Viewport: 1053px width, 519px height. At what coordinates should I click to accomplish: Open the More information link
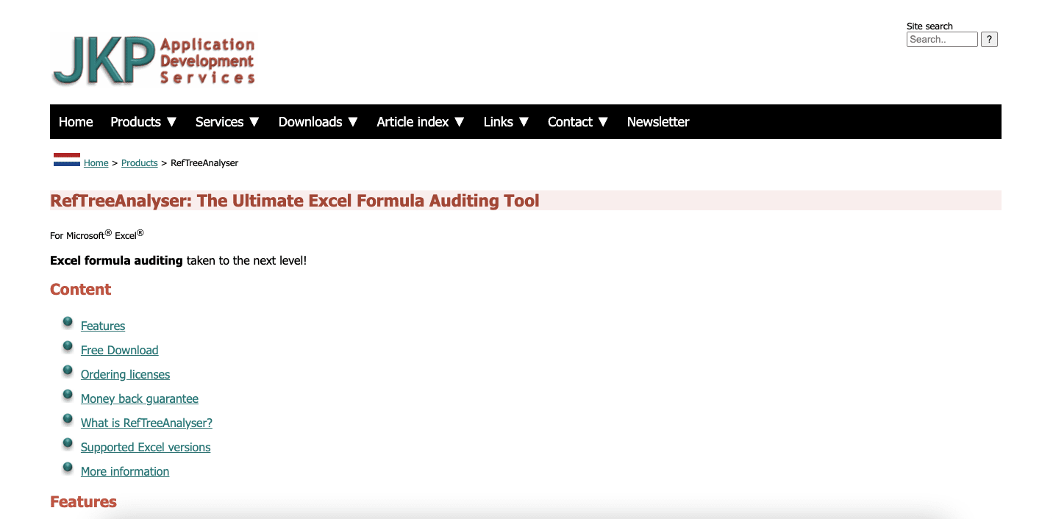tap(125, 471)
